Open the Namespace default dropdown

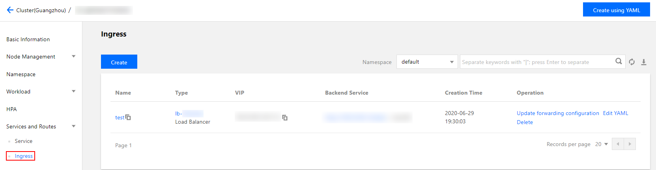pos(427,62)
